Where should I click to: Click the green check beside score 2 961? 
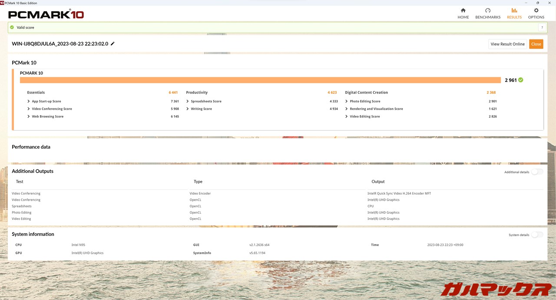[521, 80]
